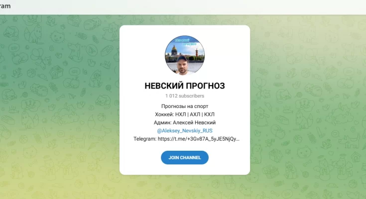
Task: Click the red rostral column in avatar
Action: pyautogui.click(x=196, y=53)
